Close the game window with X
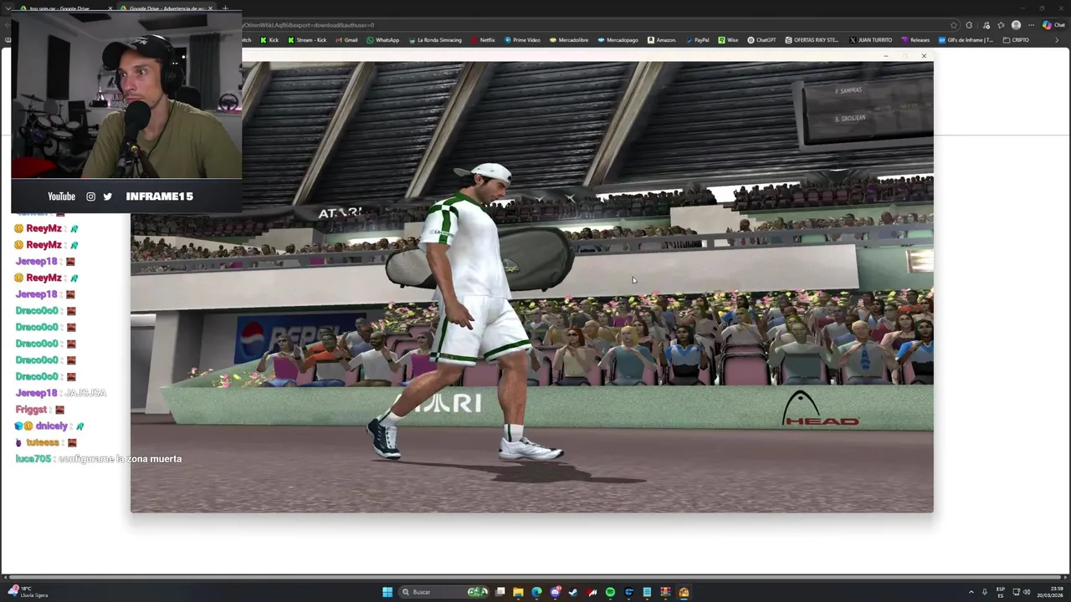 924,56
